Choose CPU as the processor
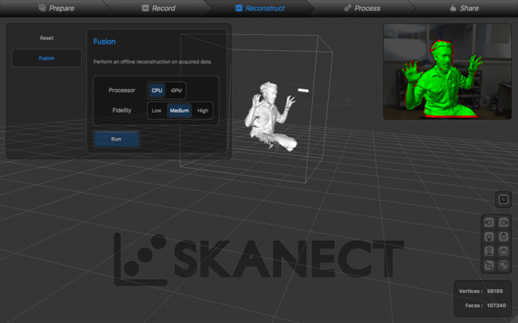The height and width of the screenshot is (323, 518). tap(157, 90)
